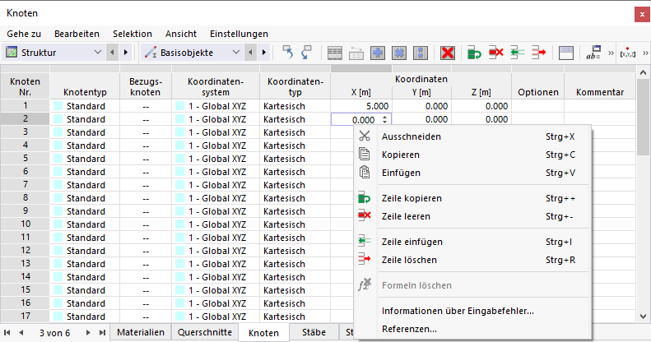Screen dimensions: 651x342
Task: Click the blue header table view icon
Action: 566,53
